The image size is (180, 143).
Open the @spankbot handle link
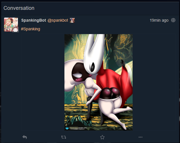point(58,20)
